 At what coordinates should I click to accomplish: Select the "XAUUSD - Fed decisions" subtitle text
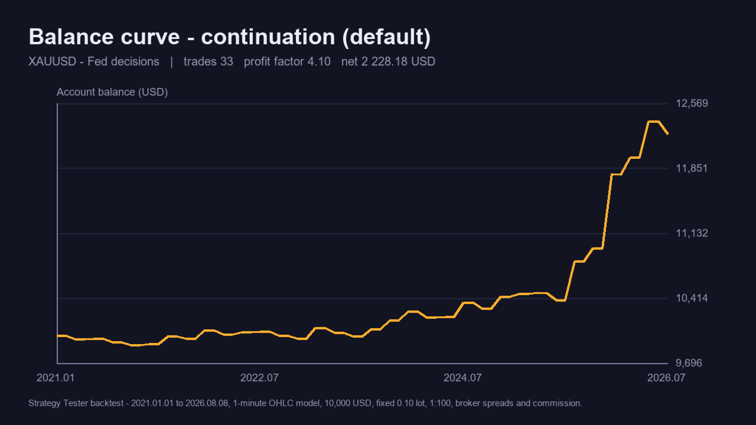click(94, 61)
